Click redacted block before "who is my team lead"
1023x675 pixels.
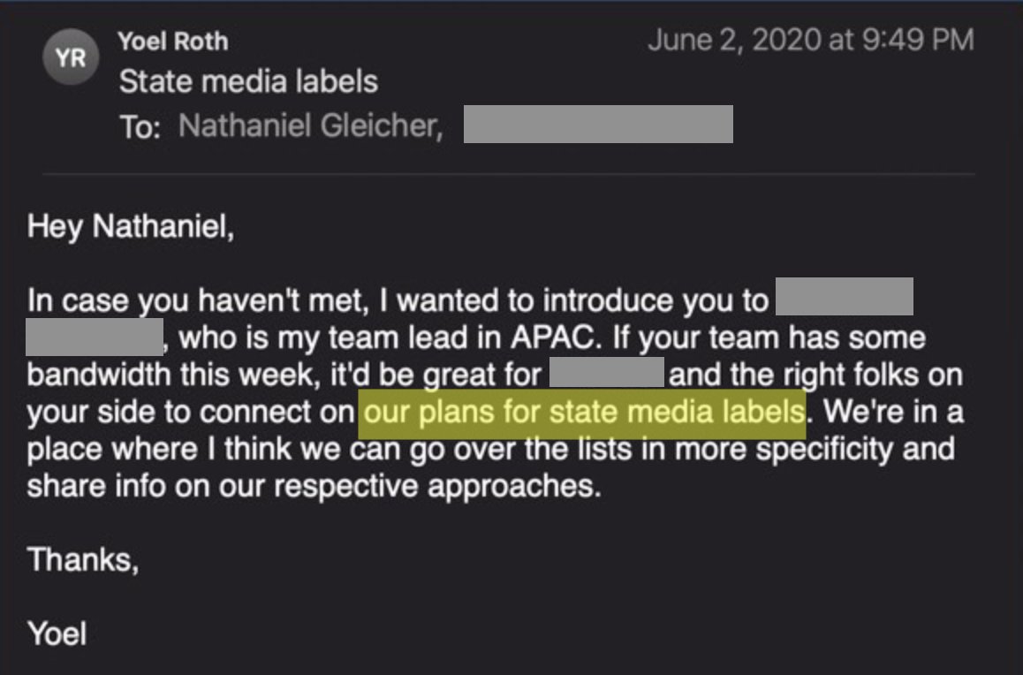94,337
